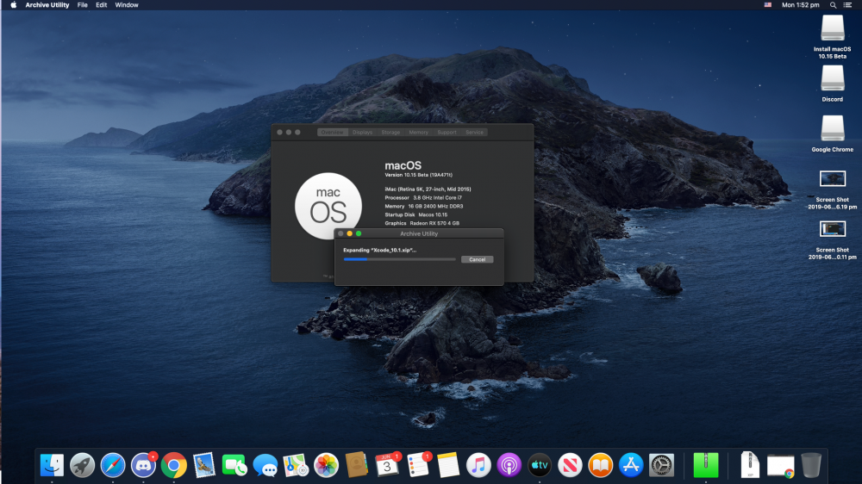This screenshot has width=862, height=484.
Task: Click the Memory 16 GB 2400 MHz DDR3 line
Action: (x=424, y=206)
